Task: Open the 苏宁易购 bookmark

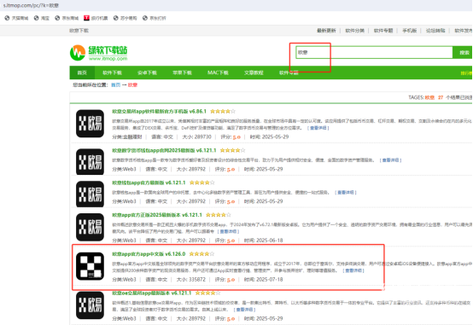Action: point(125,18)
